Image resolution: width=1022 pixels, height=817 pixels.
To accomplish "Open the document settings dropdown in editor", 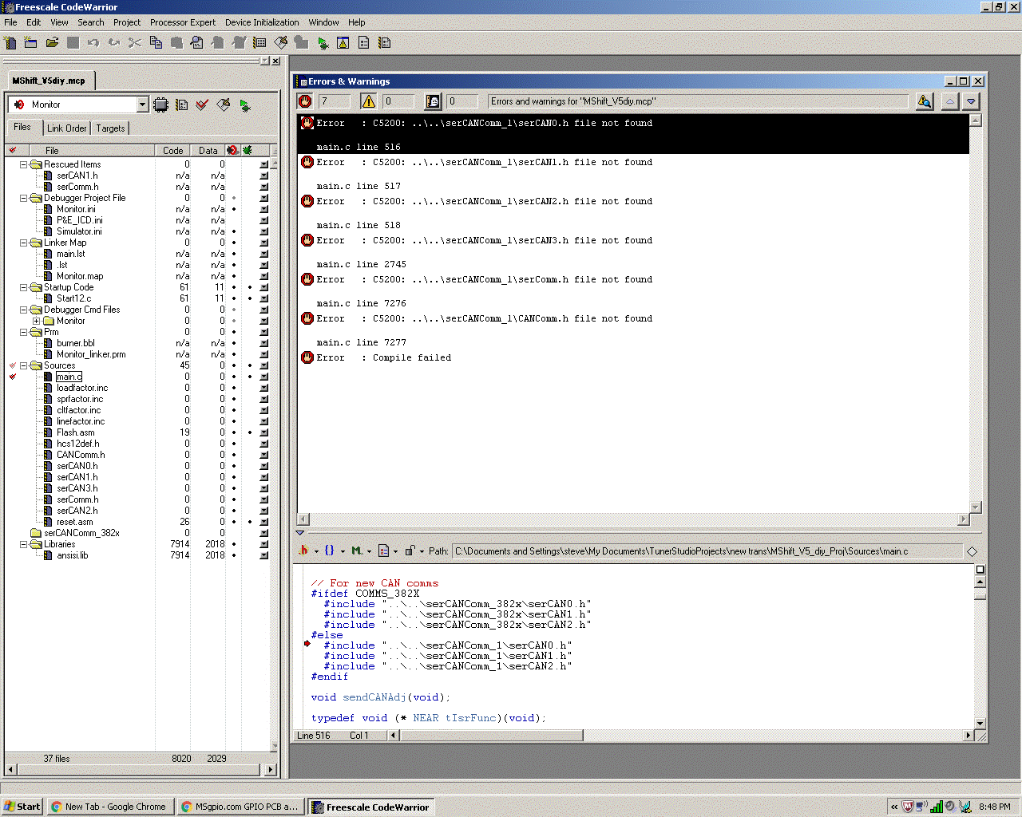I will click(x=387, y=551).
